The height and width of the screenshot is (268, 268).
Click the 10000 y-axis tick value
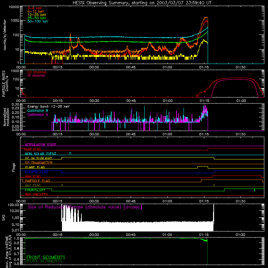tap(14, 7)
